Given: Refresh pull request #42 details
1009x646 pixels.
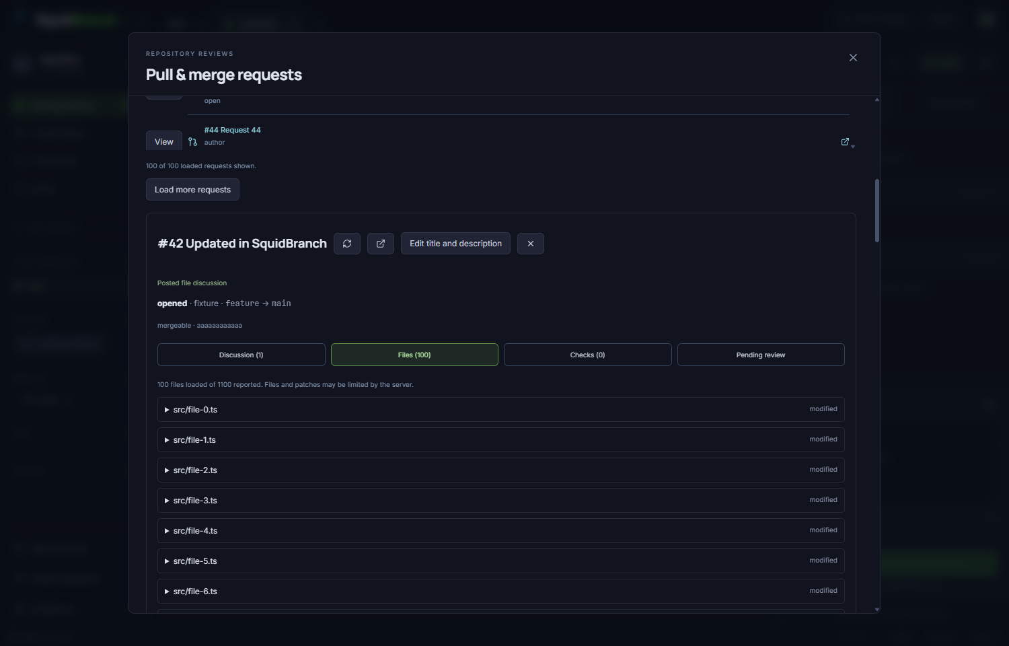Looking at the screenshot, I should (x=347, y=244).
